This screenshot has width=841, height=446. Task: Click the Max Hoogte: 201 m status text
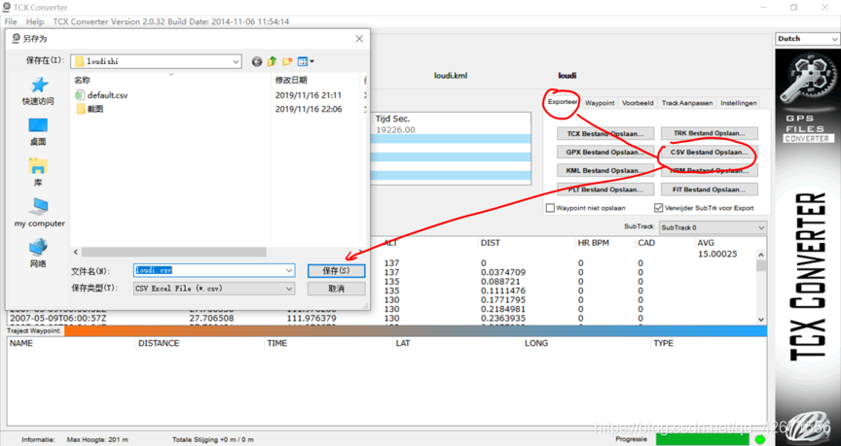click(x=97, y=439)
